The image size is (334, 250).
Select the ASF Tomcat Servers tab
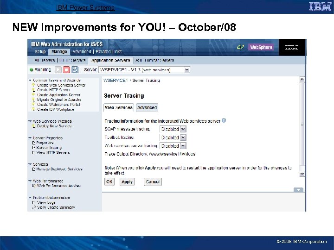pos(155,60)
